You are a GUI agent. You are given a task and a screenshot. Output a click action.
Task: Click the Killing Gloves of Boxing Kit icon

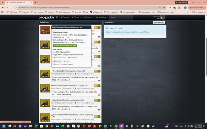[x=45, y=117]
